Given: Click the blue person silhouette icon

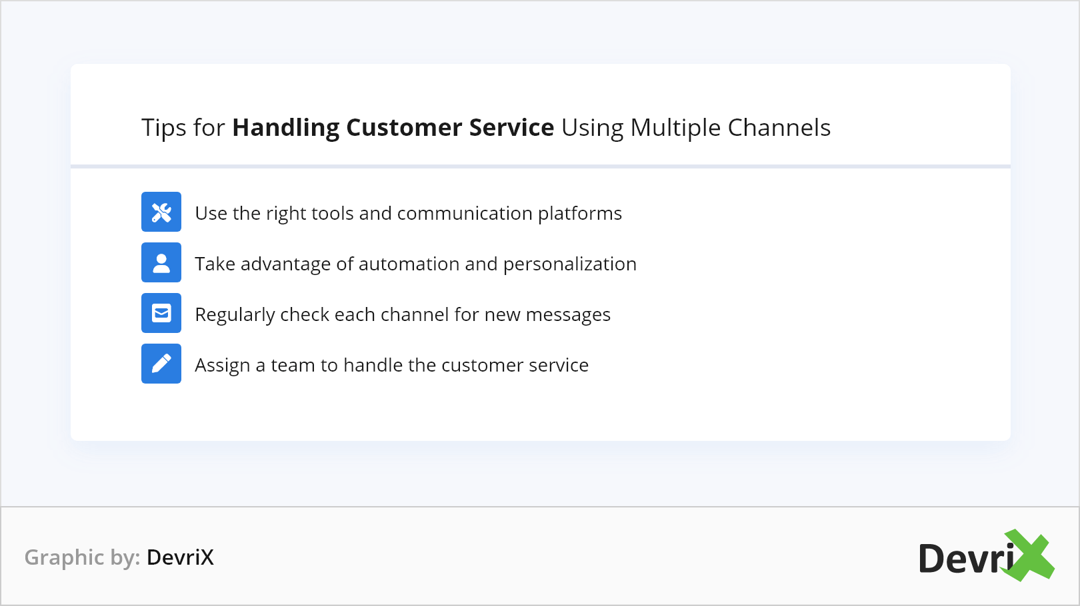Looking at the screenshot, I should click(x=161, y=262).
